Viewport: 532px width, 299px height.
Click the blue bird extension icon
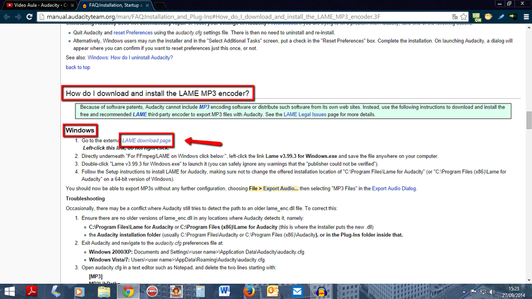click(x=501, y=17)
